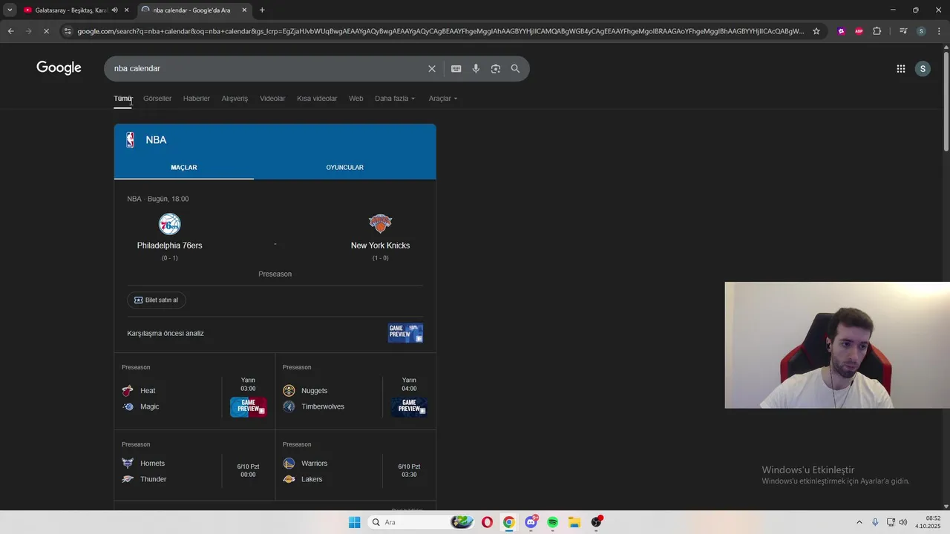Expand the Araçlar tools dropdown
This screenshot has height=534, width=950.
tap(443, 99)
